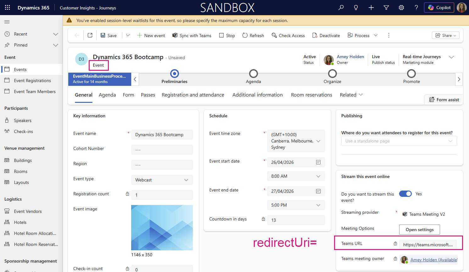This screenshot has height=272, width=469.
Task: Open more commands overflow menu
Action: pos(389,35)
